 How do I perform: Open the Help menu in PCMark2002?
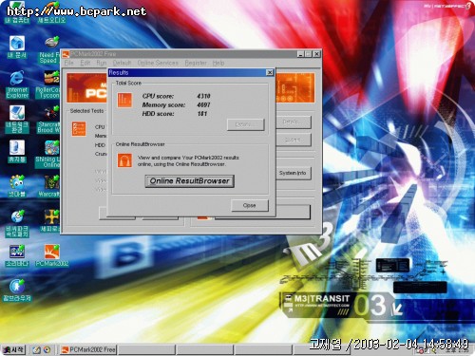tap(218, 63)
